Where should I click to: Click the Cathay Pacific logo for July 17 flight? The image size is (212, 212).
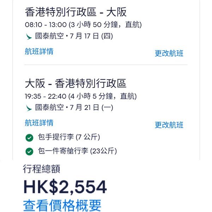point(29,36)
